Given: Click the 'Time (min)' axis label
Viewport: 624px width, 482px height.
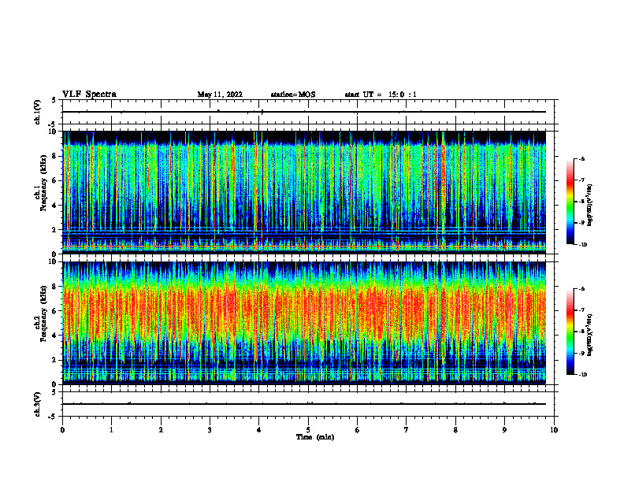Looking at the screenshot, I should pos(315,437).
